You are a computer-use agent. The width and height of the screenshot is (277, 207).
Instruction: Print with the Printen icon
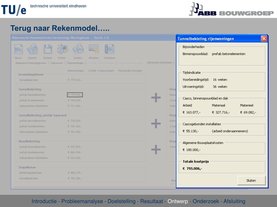(62, 50)
